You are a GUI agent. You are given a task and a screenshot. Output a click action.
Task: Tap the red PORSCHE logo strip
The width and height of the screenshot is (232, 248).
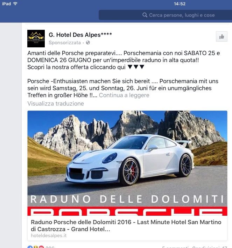(127, 211)
